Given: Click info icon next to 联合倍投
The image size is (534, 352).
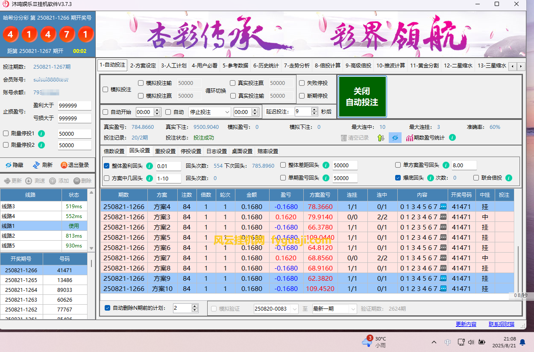Looking at the screenshot, I should click(508, 178).
